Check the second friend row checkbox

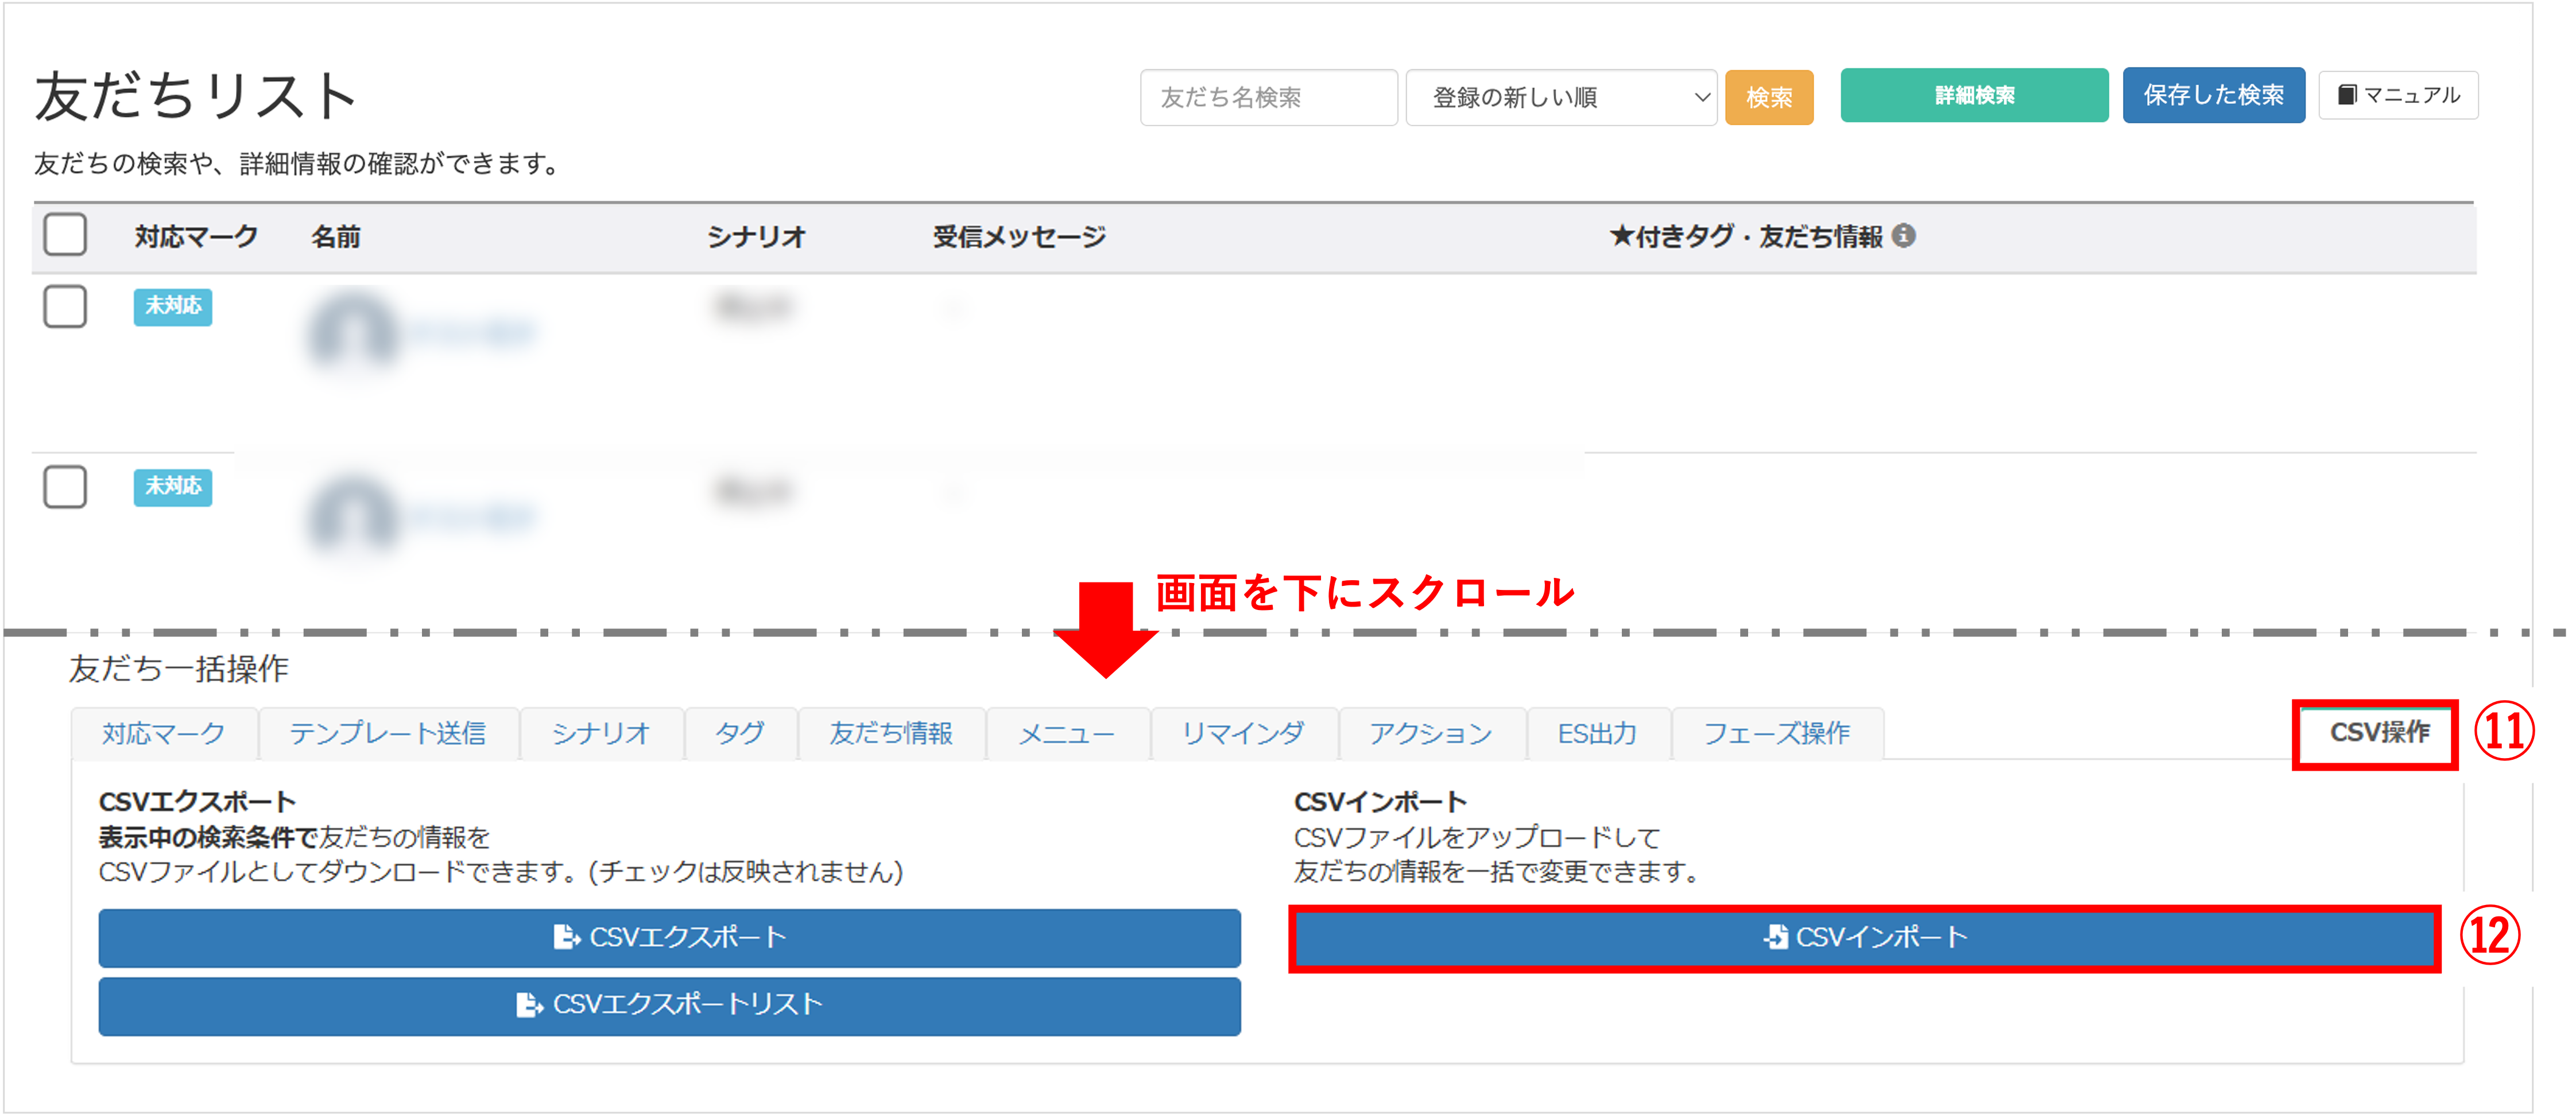[x=65, y=487]
